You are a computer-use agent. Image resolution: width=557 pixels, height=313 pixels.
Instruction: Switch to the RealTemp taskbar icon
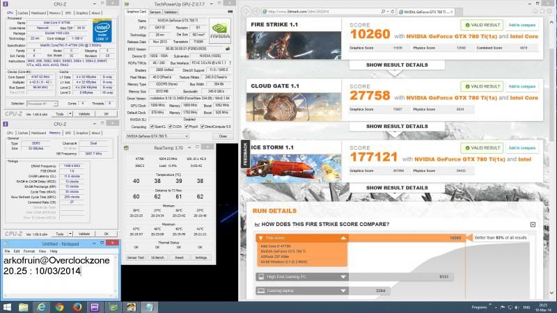tap(131, 307)
